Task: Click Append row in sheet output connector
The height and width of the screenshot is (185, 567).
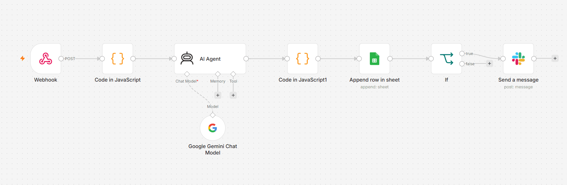Action: pyautogui.click(x=390, y=59)
